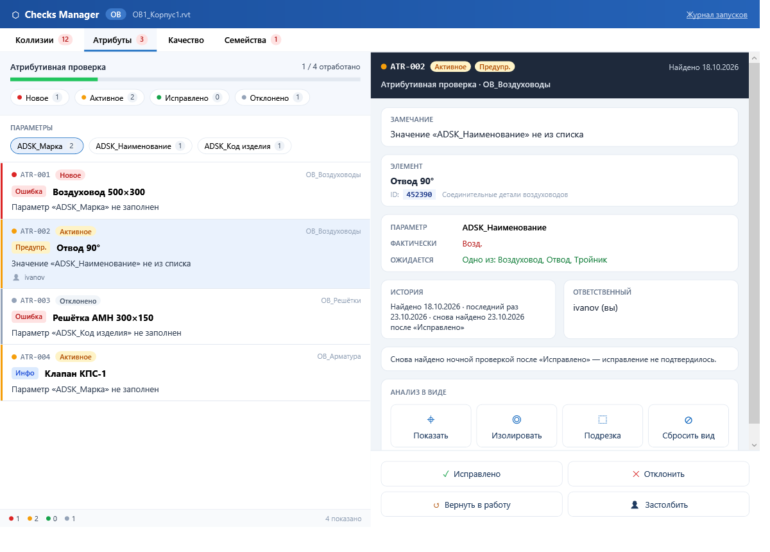Mark issue as Исправлено
The height and width of the screenshot is (552, 770).
pos(472,474)
